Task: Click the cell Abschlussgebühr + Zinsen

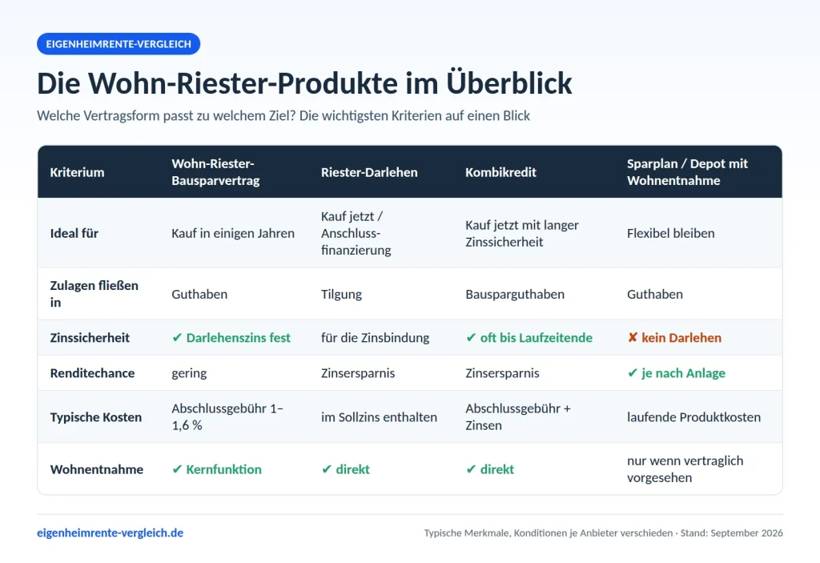Action: click(518, 417)
